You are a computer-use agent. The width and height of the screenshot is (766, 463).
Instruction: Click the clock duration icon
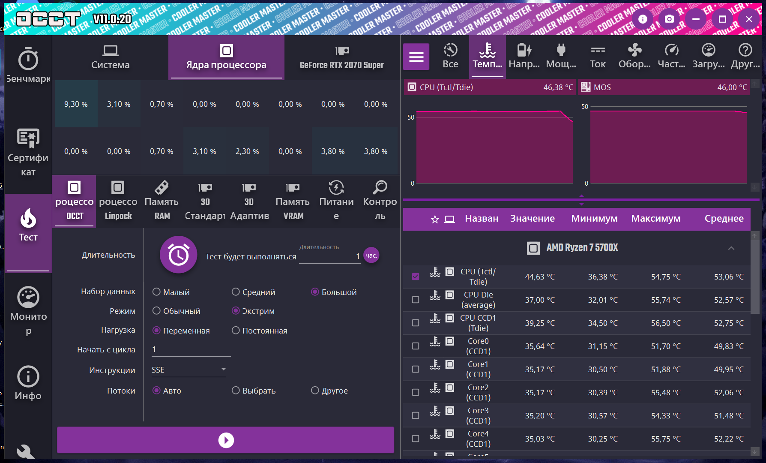click(178, 255)
